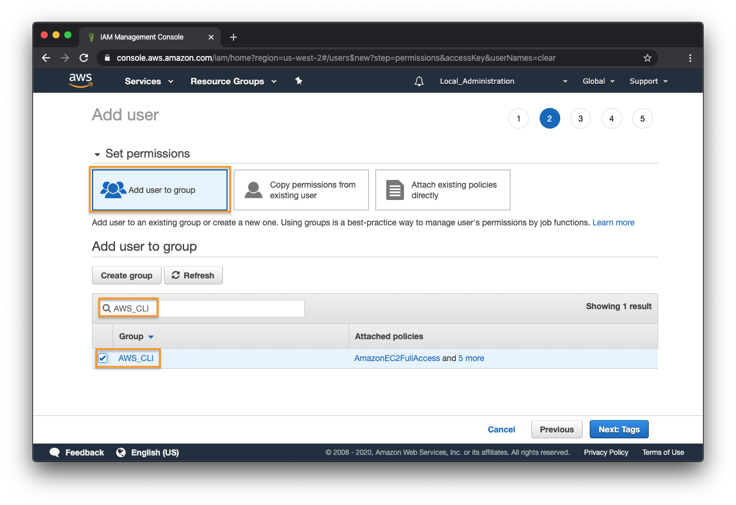Open the AWS_CLI group link
736x505 pixels.
[x=136, y=358]
